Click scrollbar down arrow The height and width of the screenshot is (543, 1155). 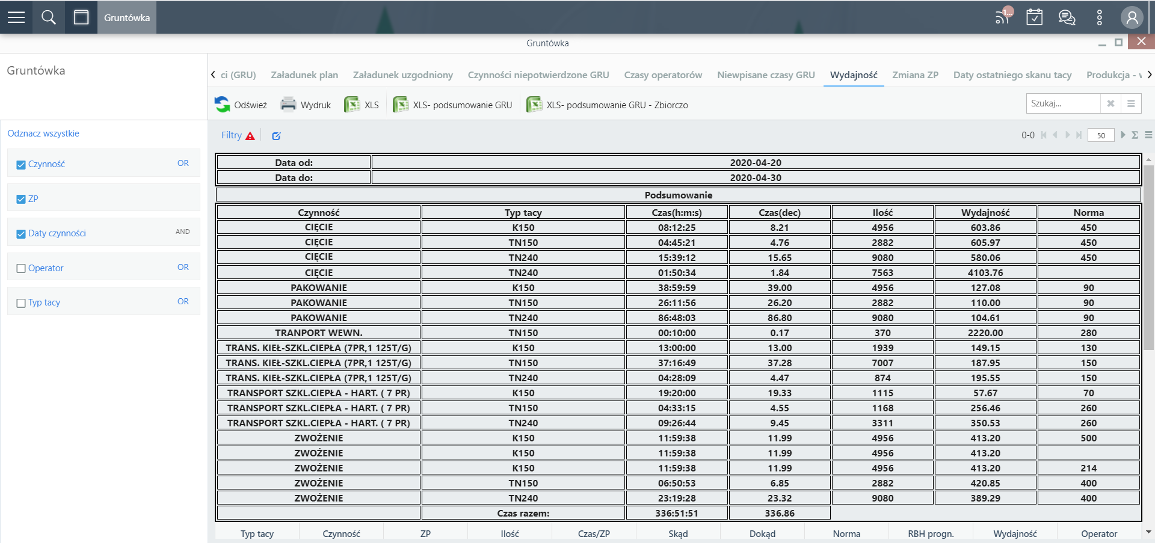(x=1148, y=532)
